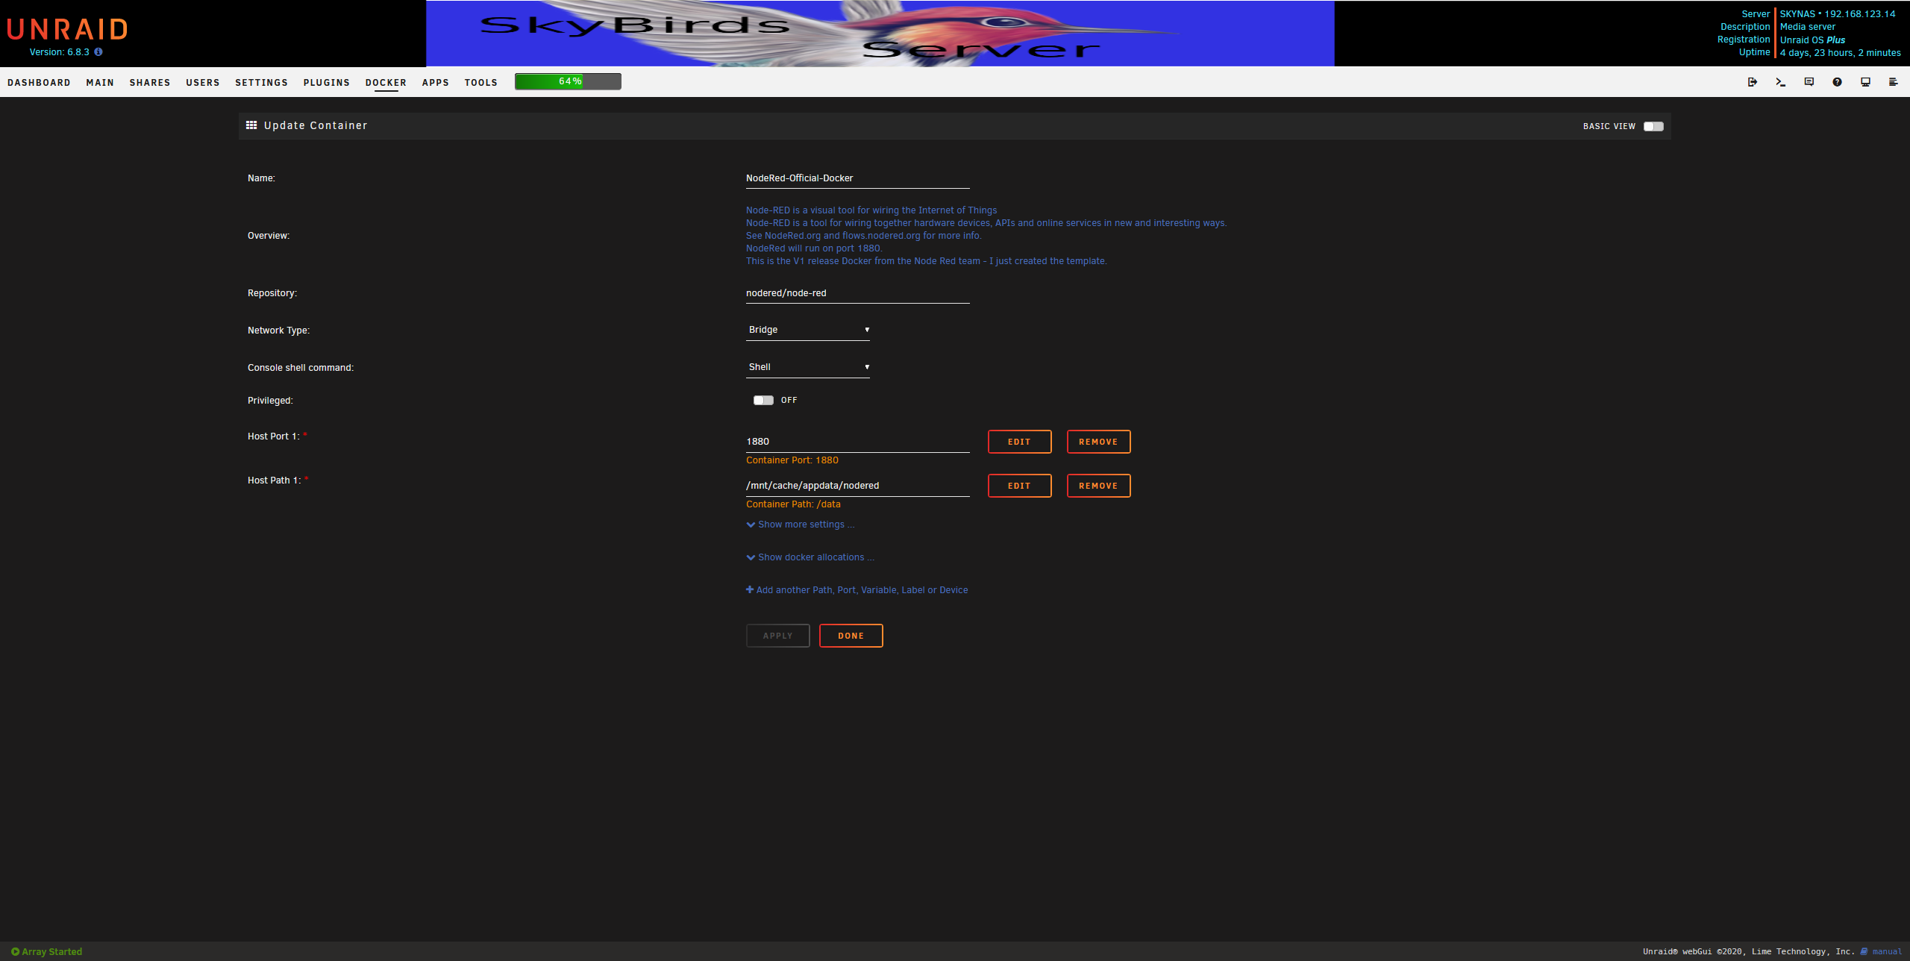
Task: Open the Docker menu tab
Action: click(386, 83)
